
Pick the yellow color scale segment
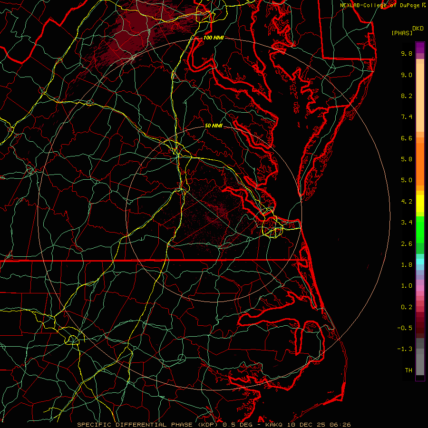point(420,204)
